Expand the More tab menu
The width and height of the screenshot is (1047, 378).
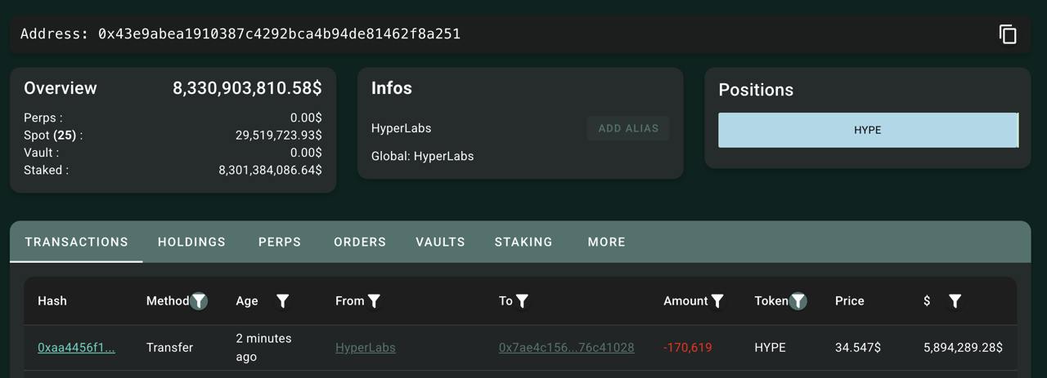click(x=606, y=242)
